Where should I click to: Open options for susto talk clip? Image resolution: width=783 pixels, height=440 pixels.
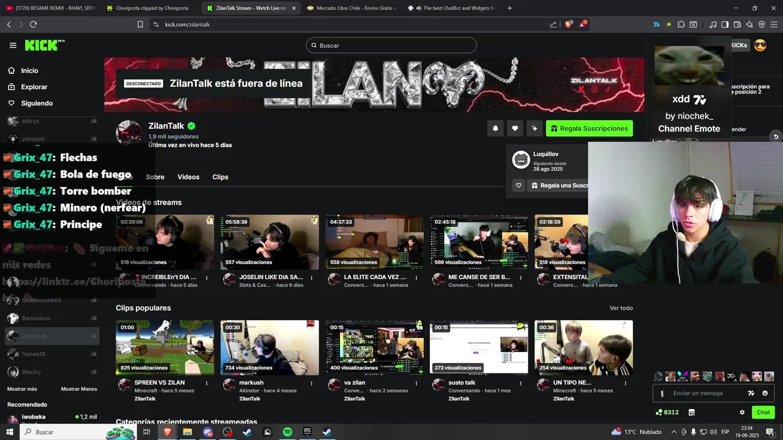point(521,383)
